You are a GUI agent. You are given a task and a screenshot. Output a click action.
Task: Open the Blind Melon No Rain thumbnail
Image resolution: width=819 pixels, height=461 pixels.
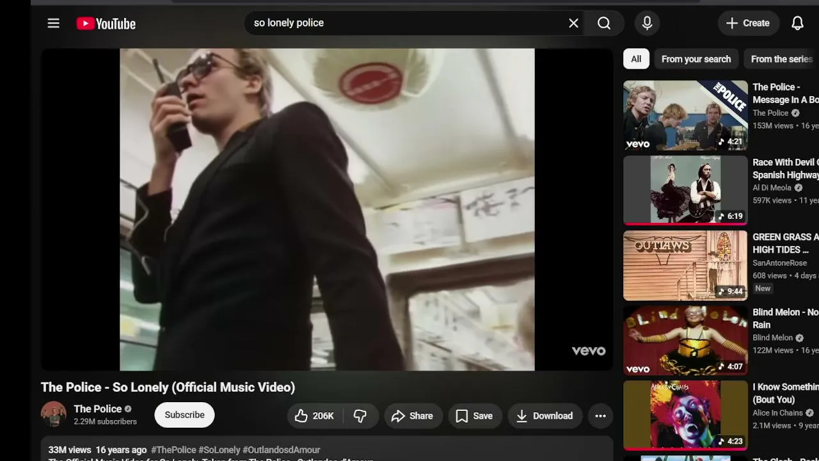point(685,340)
